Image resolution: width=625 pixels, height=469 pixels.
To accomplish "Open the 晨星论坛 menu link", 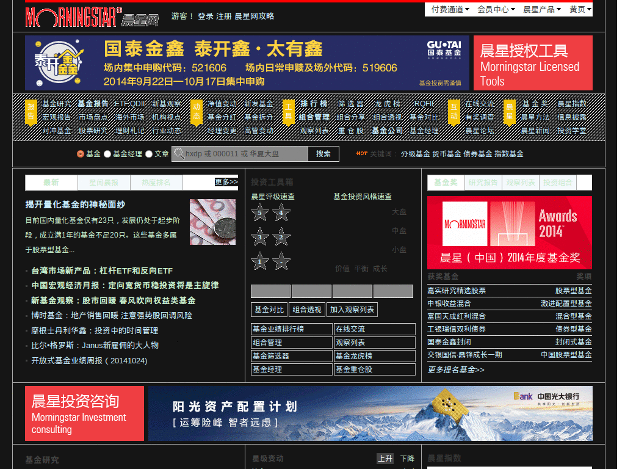I will (480, 131).
